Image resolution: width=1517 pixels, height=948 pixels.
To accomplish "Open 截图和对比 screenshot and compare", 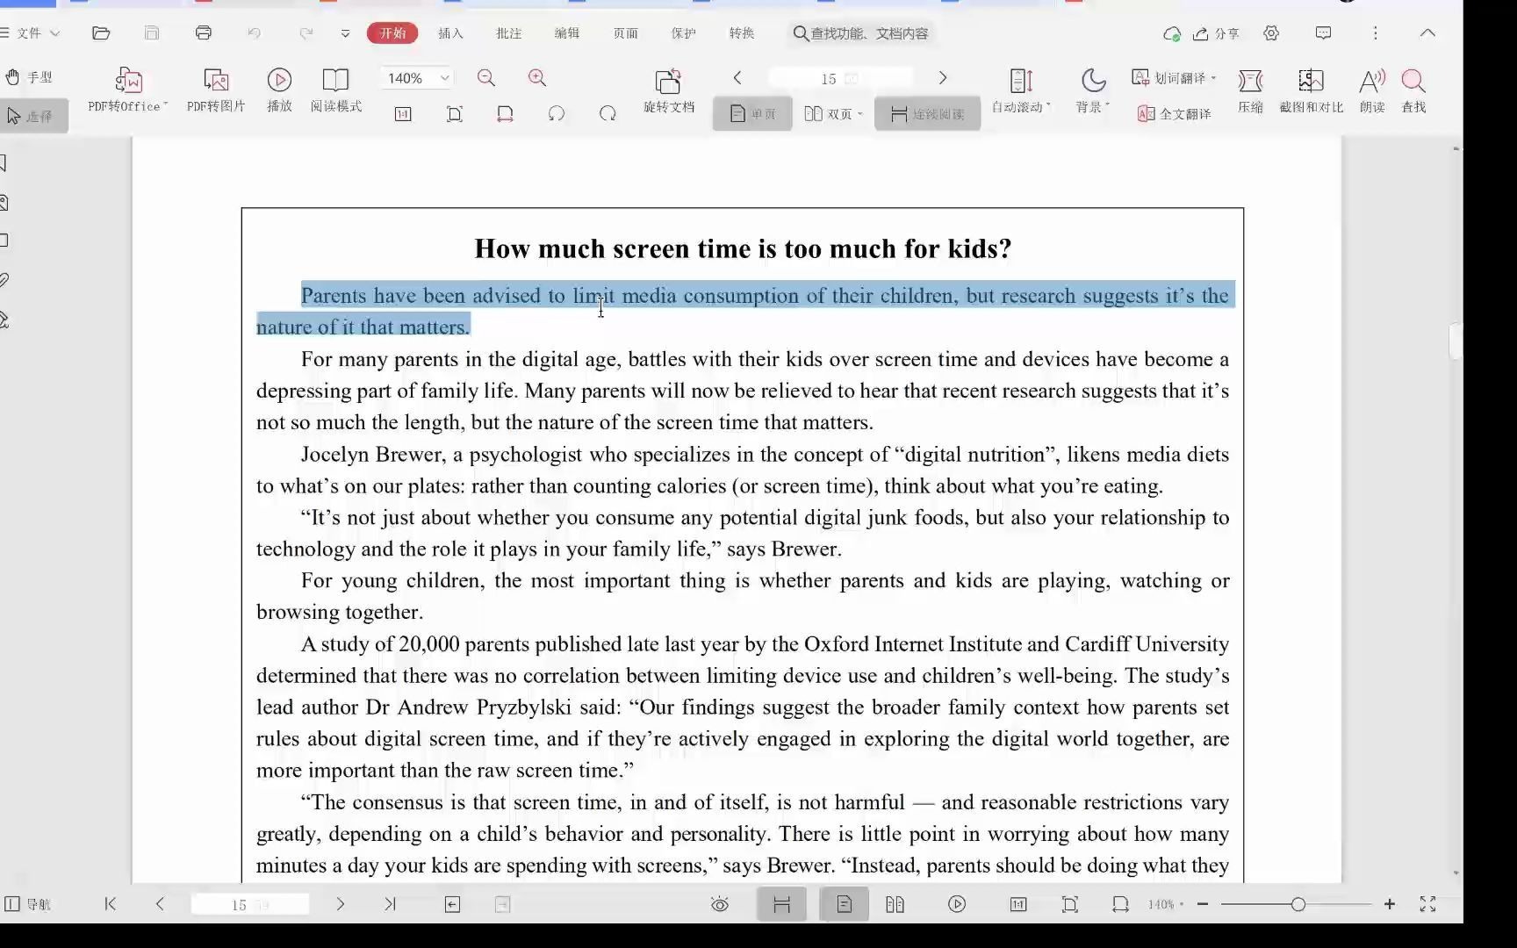I will (x=1311, y=90).
